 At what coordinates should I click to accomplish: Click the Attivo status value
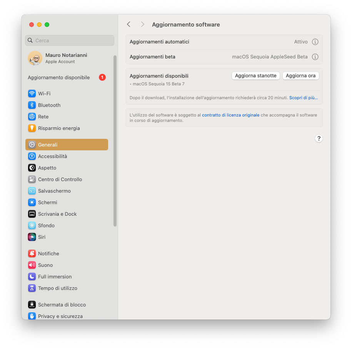point(301,42)
